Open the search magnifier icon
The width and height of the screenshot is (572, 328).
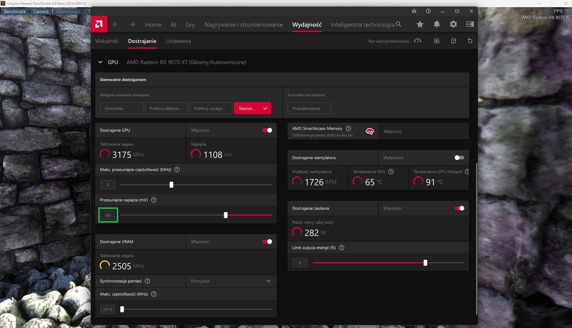(399, 24)
